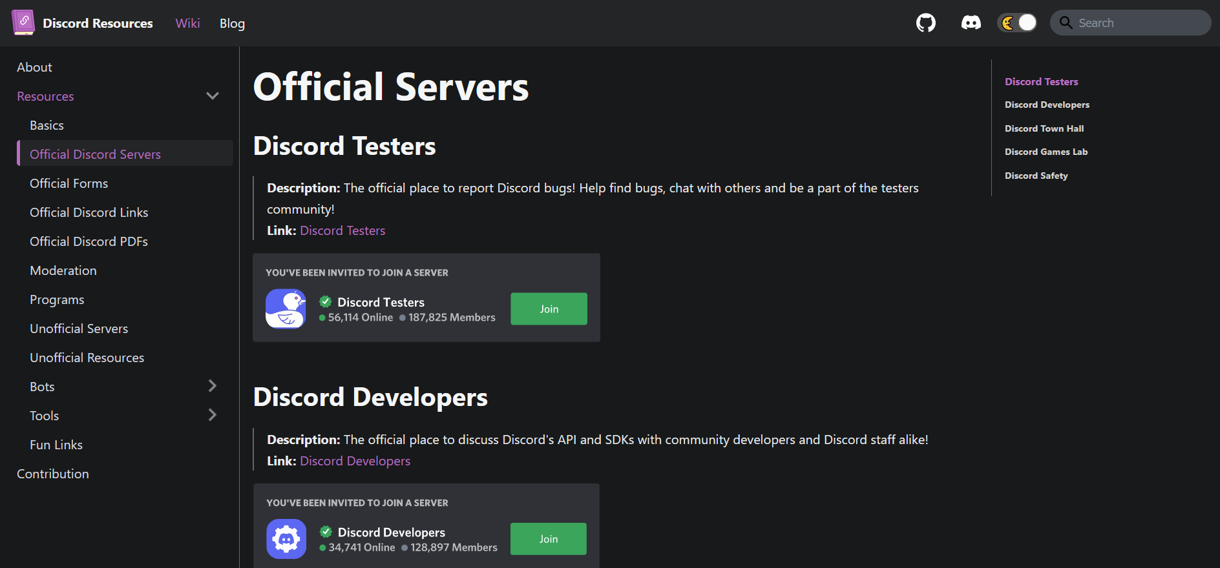The width and height of the screenshot is (1220, 568).
Task: Open the Wiki navbar tab
Action: [187, 23]
